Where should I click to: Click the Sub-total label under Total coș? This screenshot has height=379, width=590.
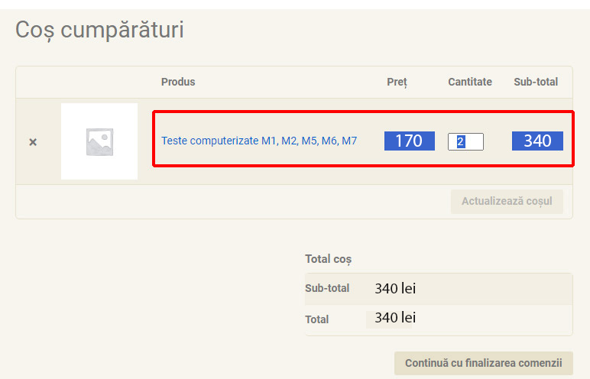pos(327,288)
